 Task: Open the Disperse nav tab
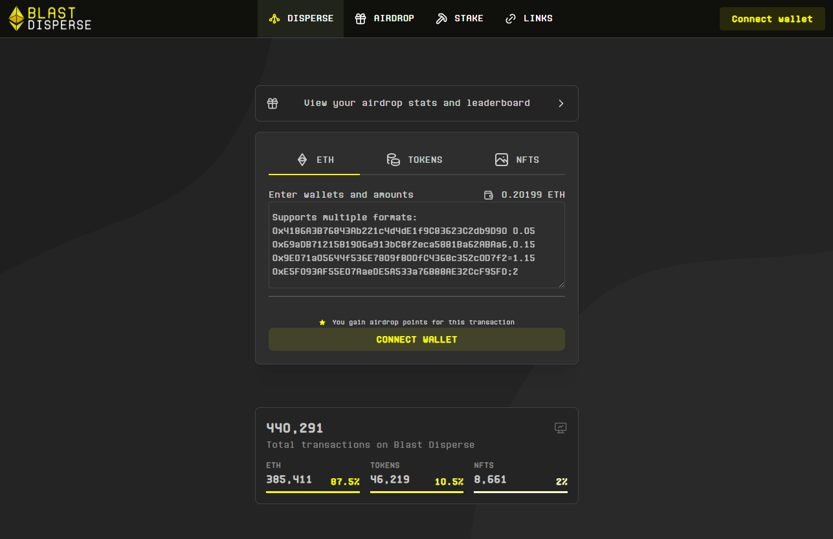pyautogui.click(x=300, y=19)
